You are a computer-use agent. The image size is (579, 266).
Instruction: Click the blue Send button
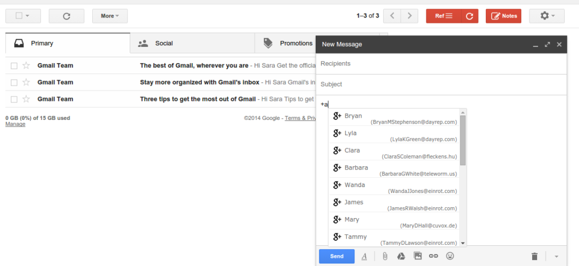(x=336, y=256)
